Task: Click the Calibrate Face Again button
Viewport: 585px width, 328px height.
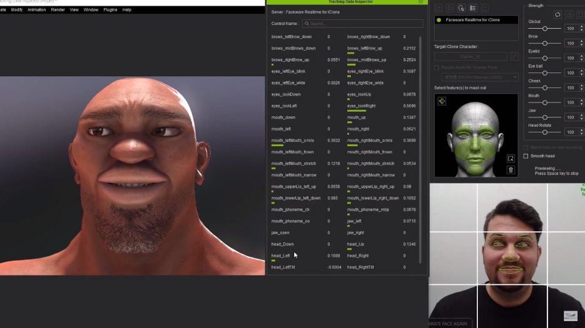Action: (x=449, y=324)
